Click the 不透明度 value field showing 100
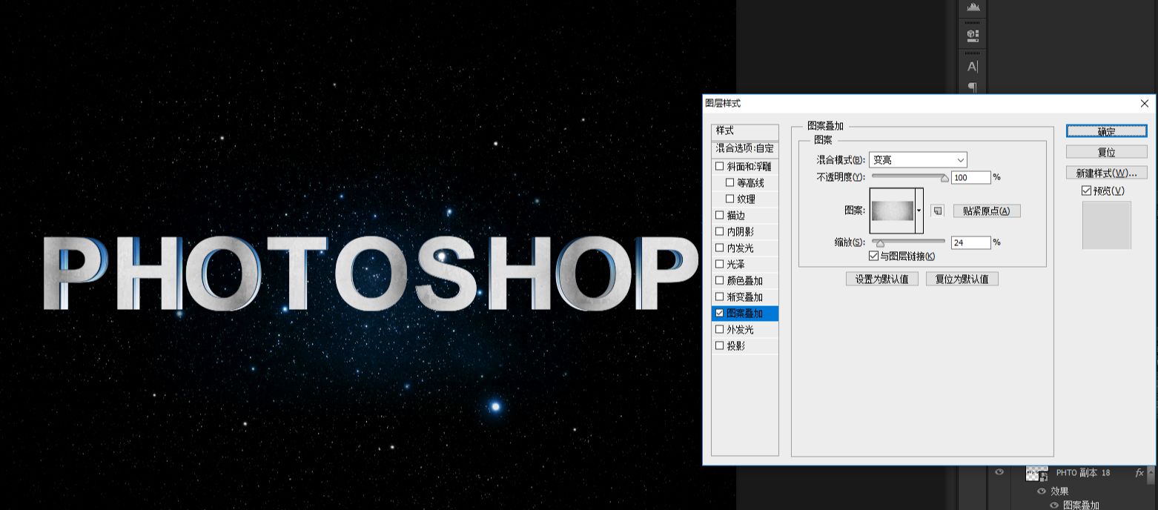Viewport: 1158px width, 510px height. pyautogui.click(x=971, y=177)
